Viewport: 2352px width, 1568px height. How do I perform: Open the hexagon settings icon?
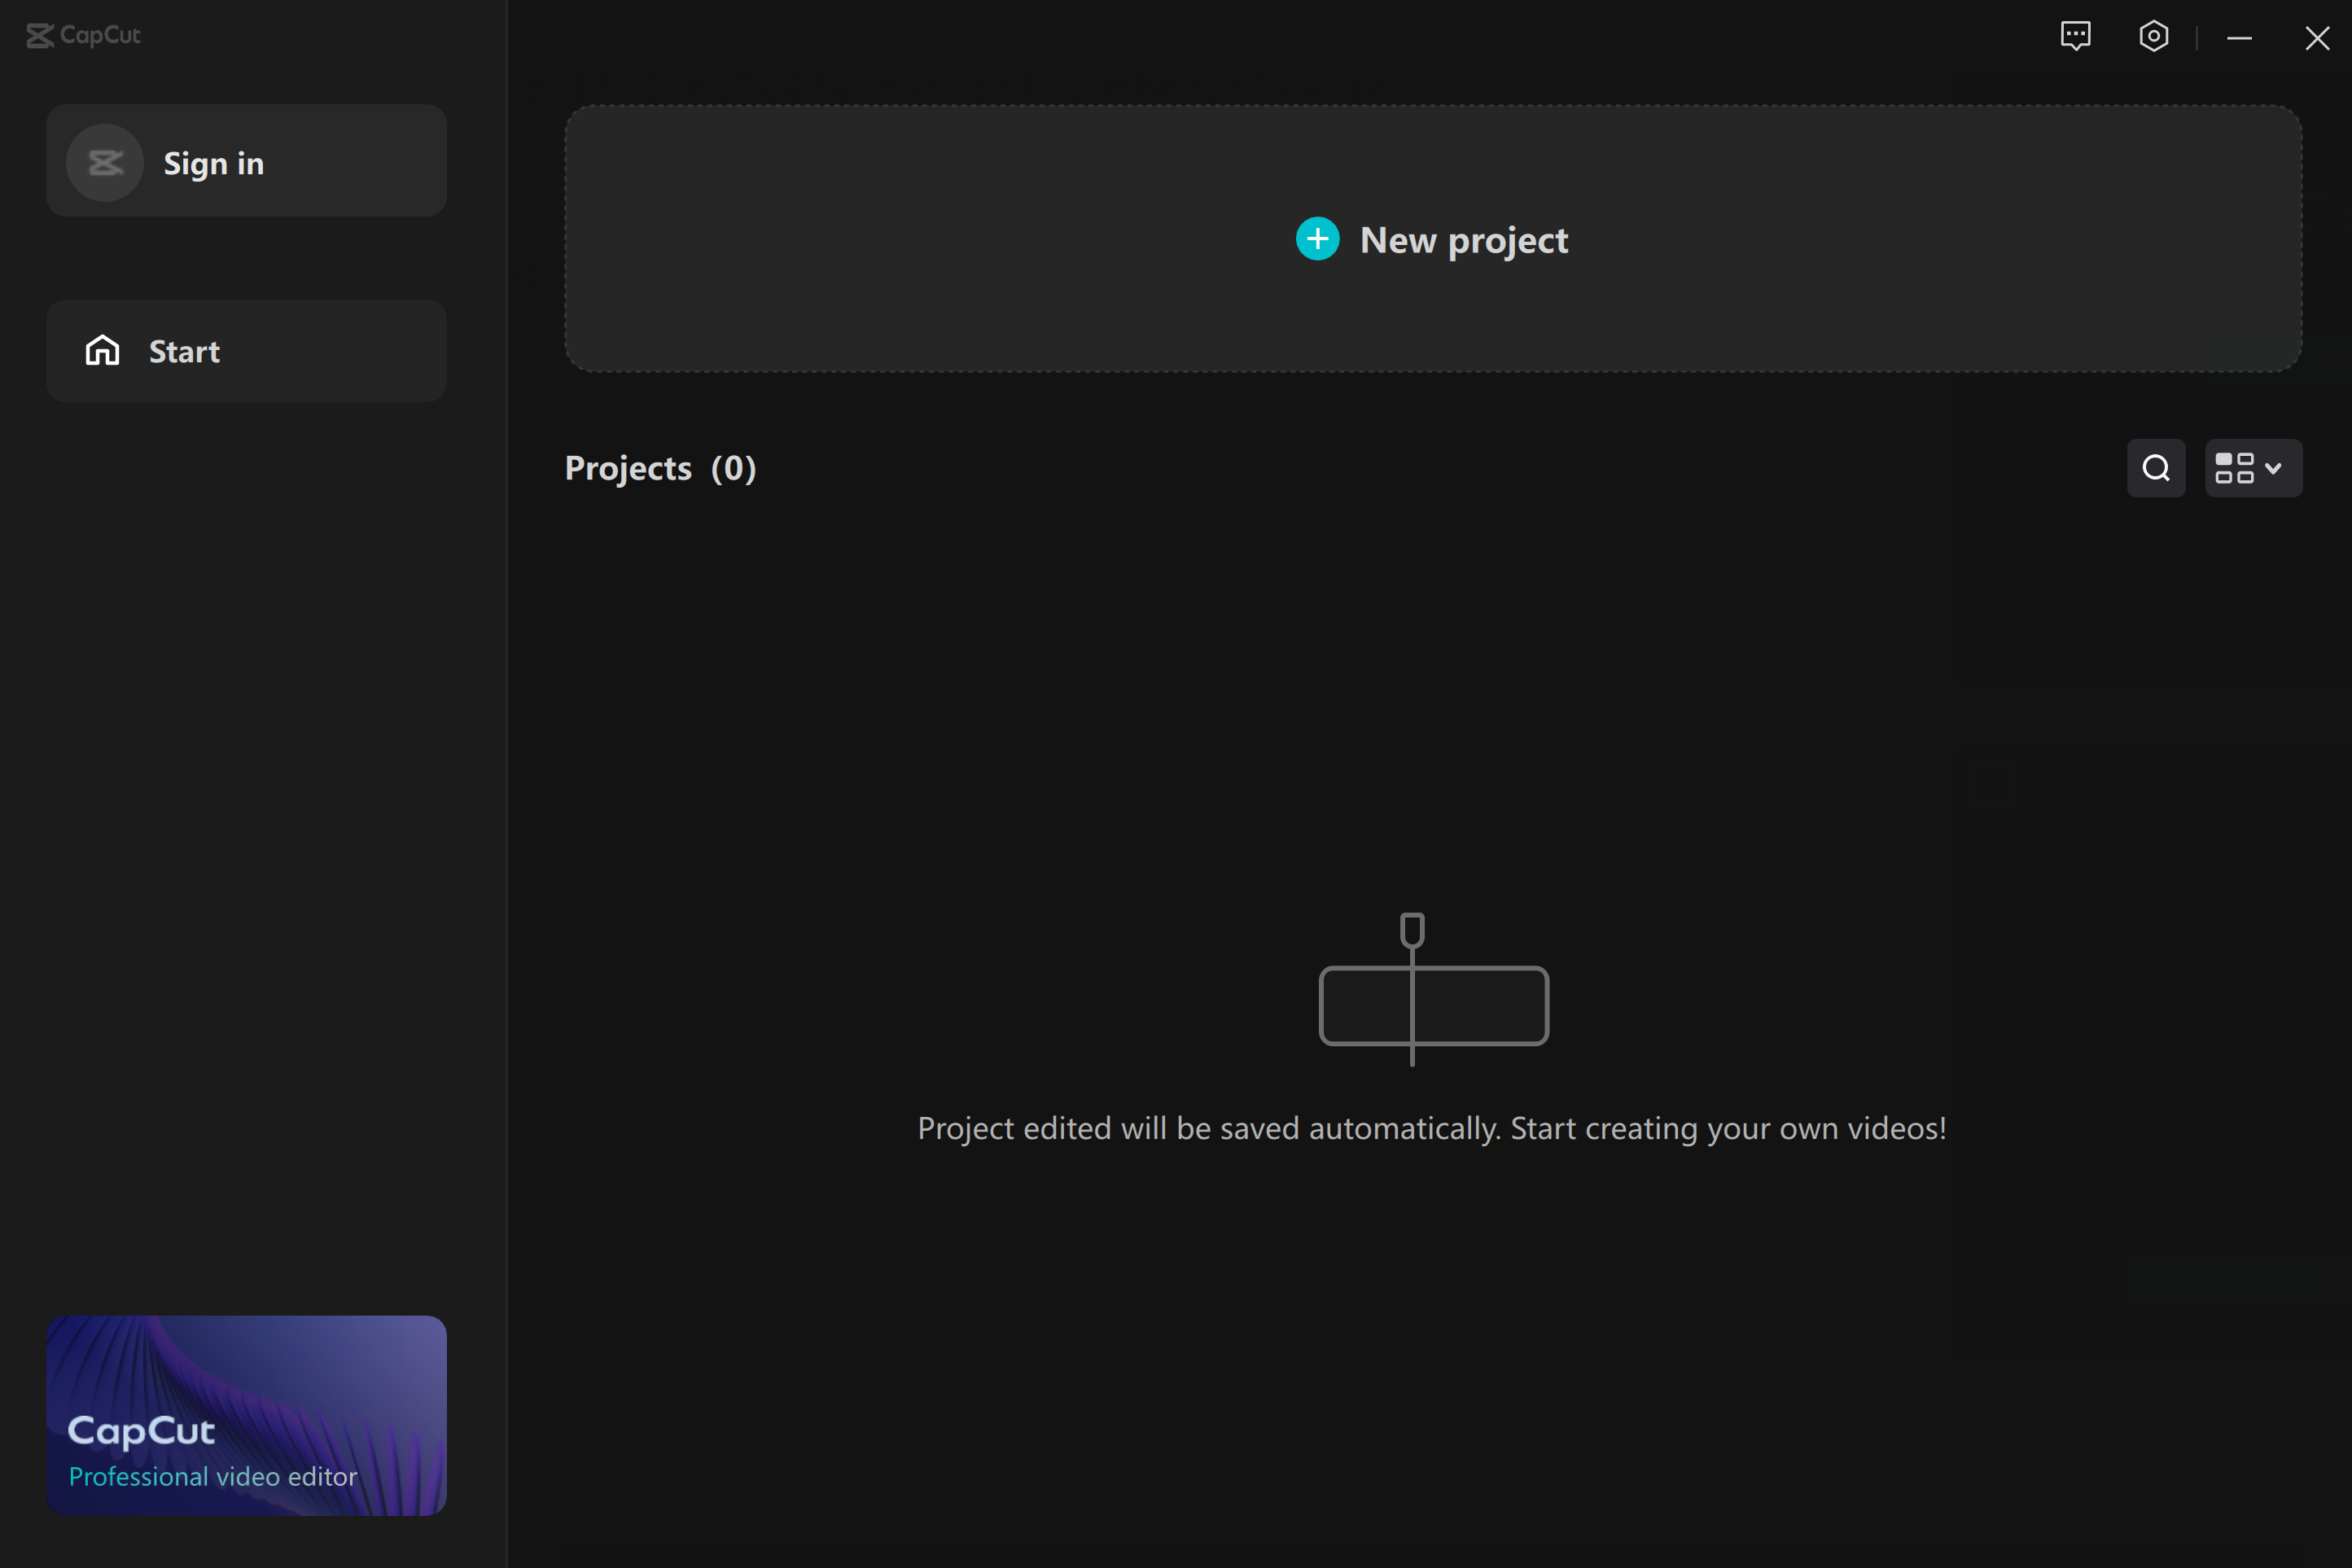click(2153, 36)
